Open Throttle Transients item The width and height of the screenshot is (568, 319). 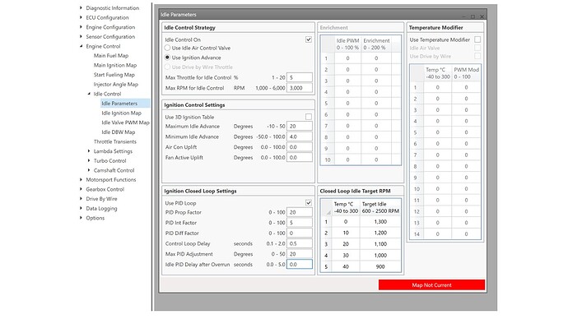pyautogui.click(x=115, y=141)
